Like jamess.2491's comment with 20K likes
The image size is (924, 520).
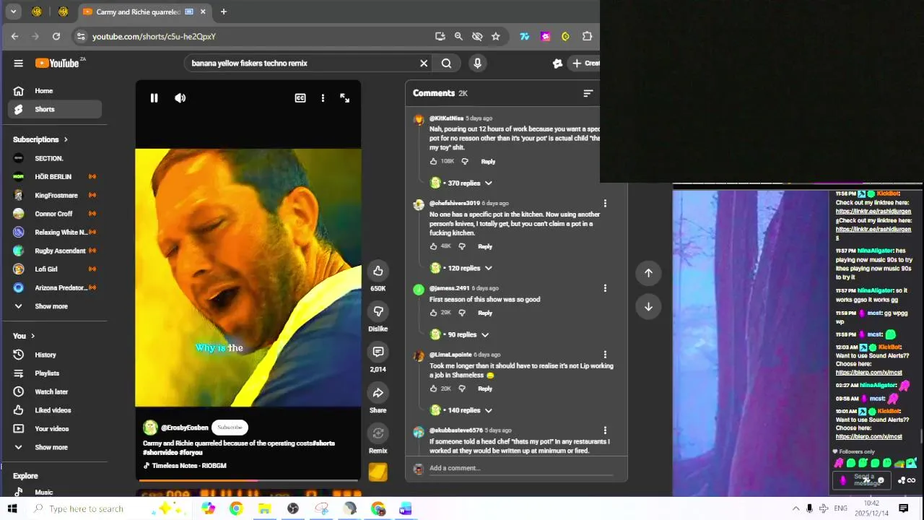coord(434,313)
